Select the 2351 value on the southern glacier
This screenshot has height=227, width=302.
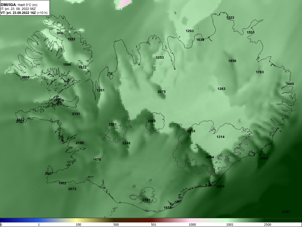146,200
